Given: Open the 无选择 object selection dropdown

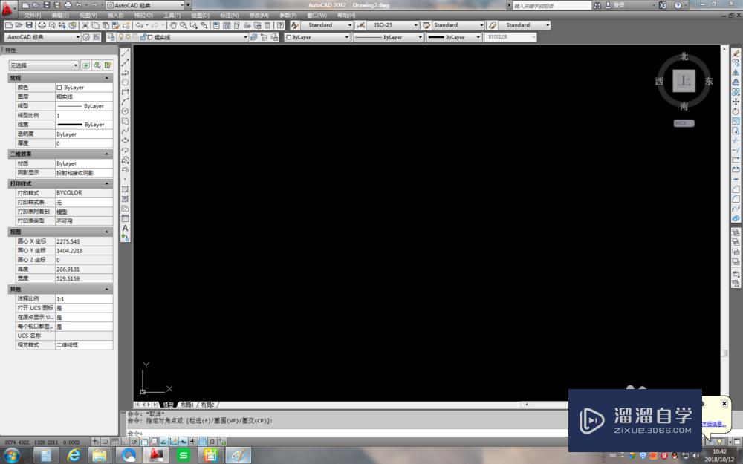Looking at the screenshot, I should 44,65.
